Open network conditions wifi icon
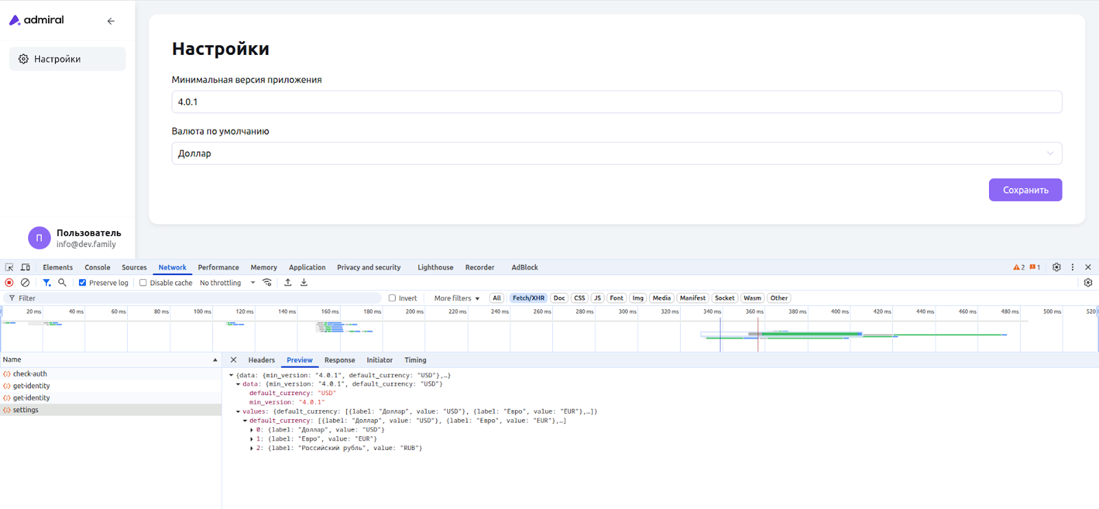Viewport: 1099px width, 509px height. [267, 283]
